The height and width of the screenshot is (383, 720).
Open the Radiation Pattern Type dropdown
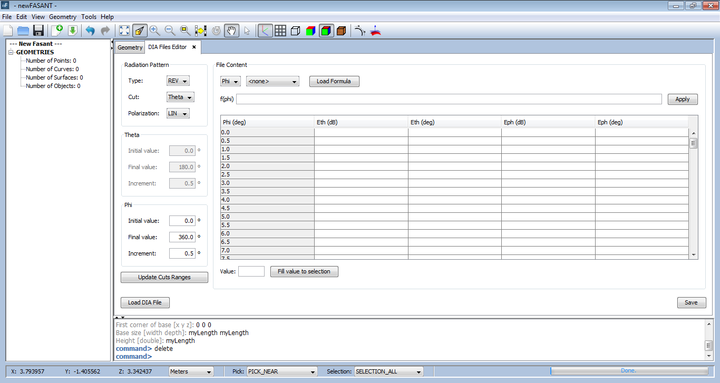coord(178,80)
